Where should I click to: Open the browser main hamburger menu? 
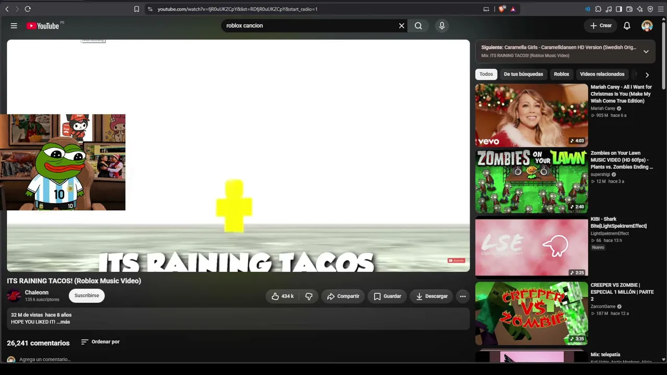pyautogui.click(x=661, y=9)
